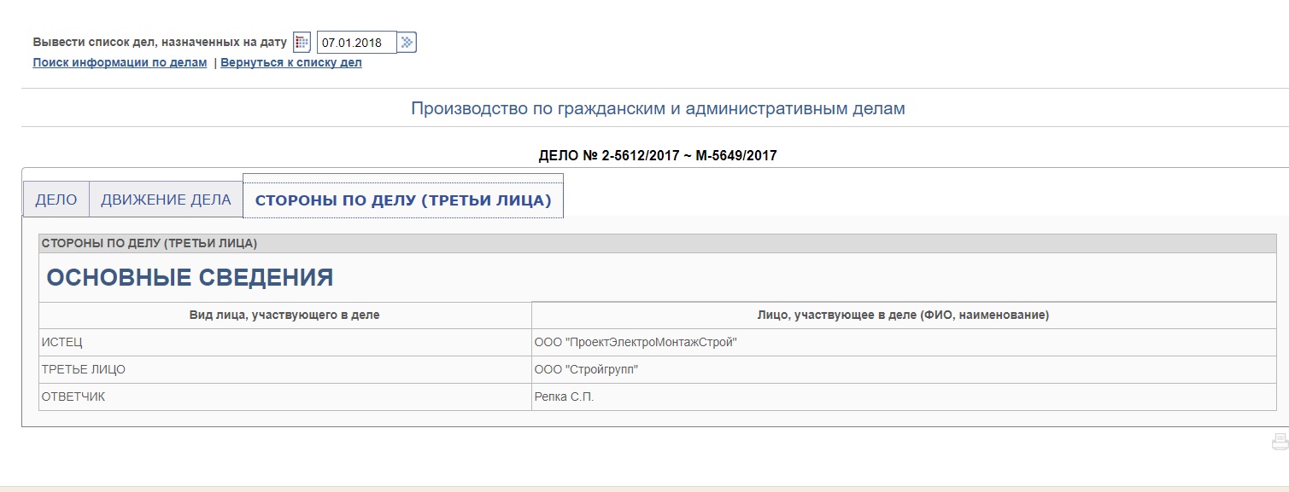The width and height of the screenshot is (1289, 492).
Task: Follow the 'Вернуться к списку дел' link
Action: click(291, 63)
